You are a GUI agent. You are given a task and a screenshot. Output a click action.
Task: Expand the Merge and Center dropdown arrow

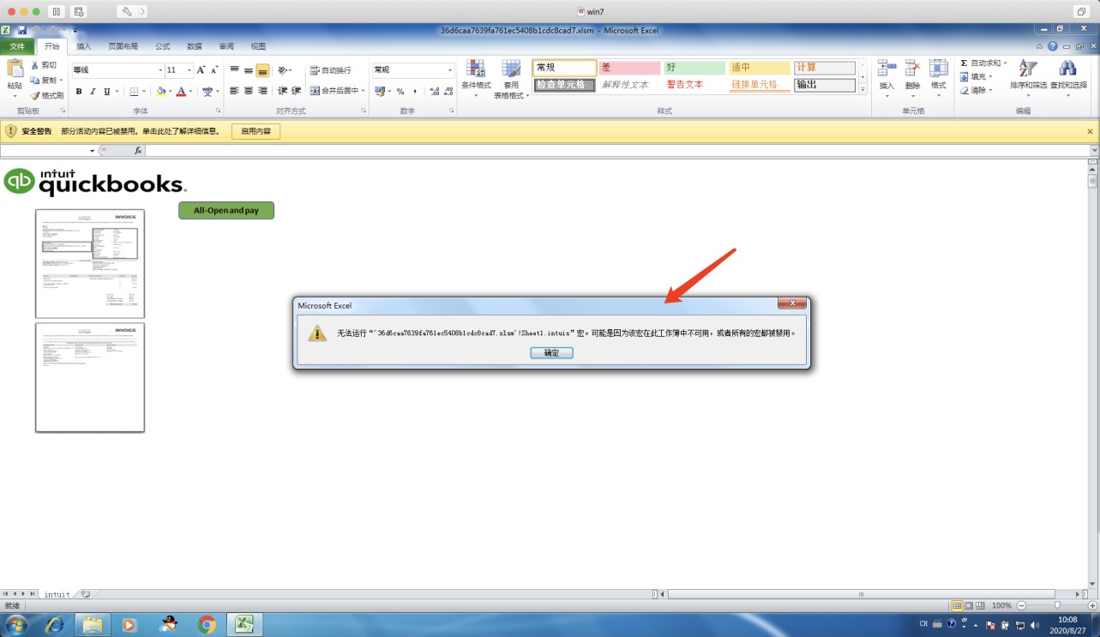tap(364, 91)
